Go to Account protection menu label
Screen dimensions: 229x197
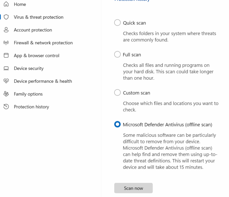(33, 30)
